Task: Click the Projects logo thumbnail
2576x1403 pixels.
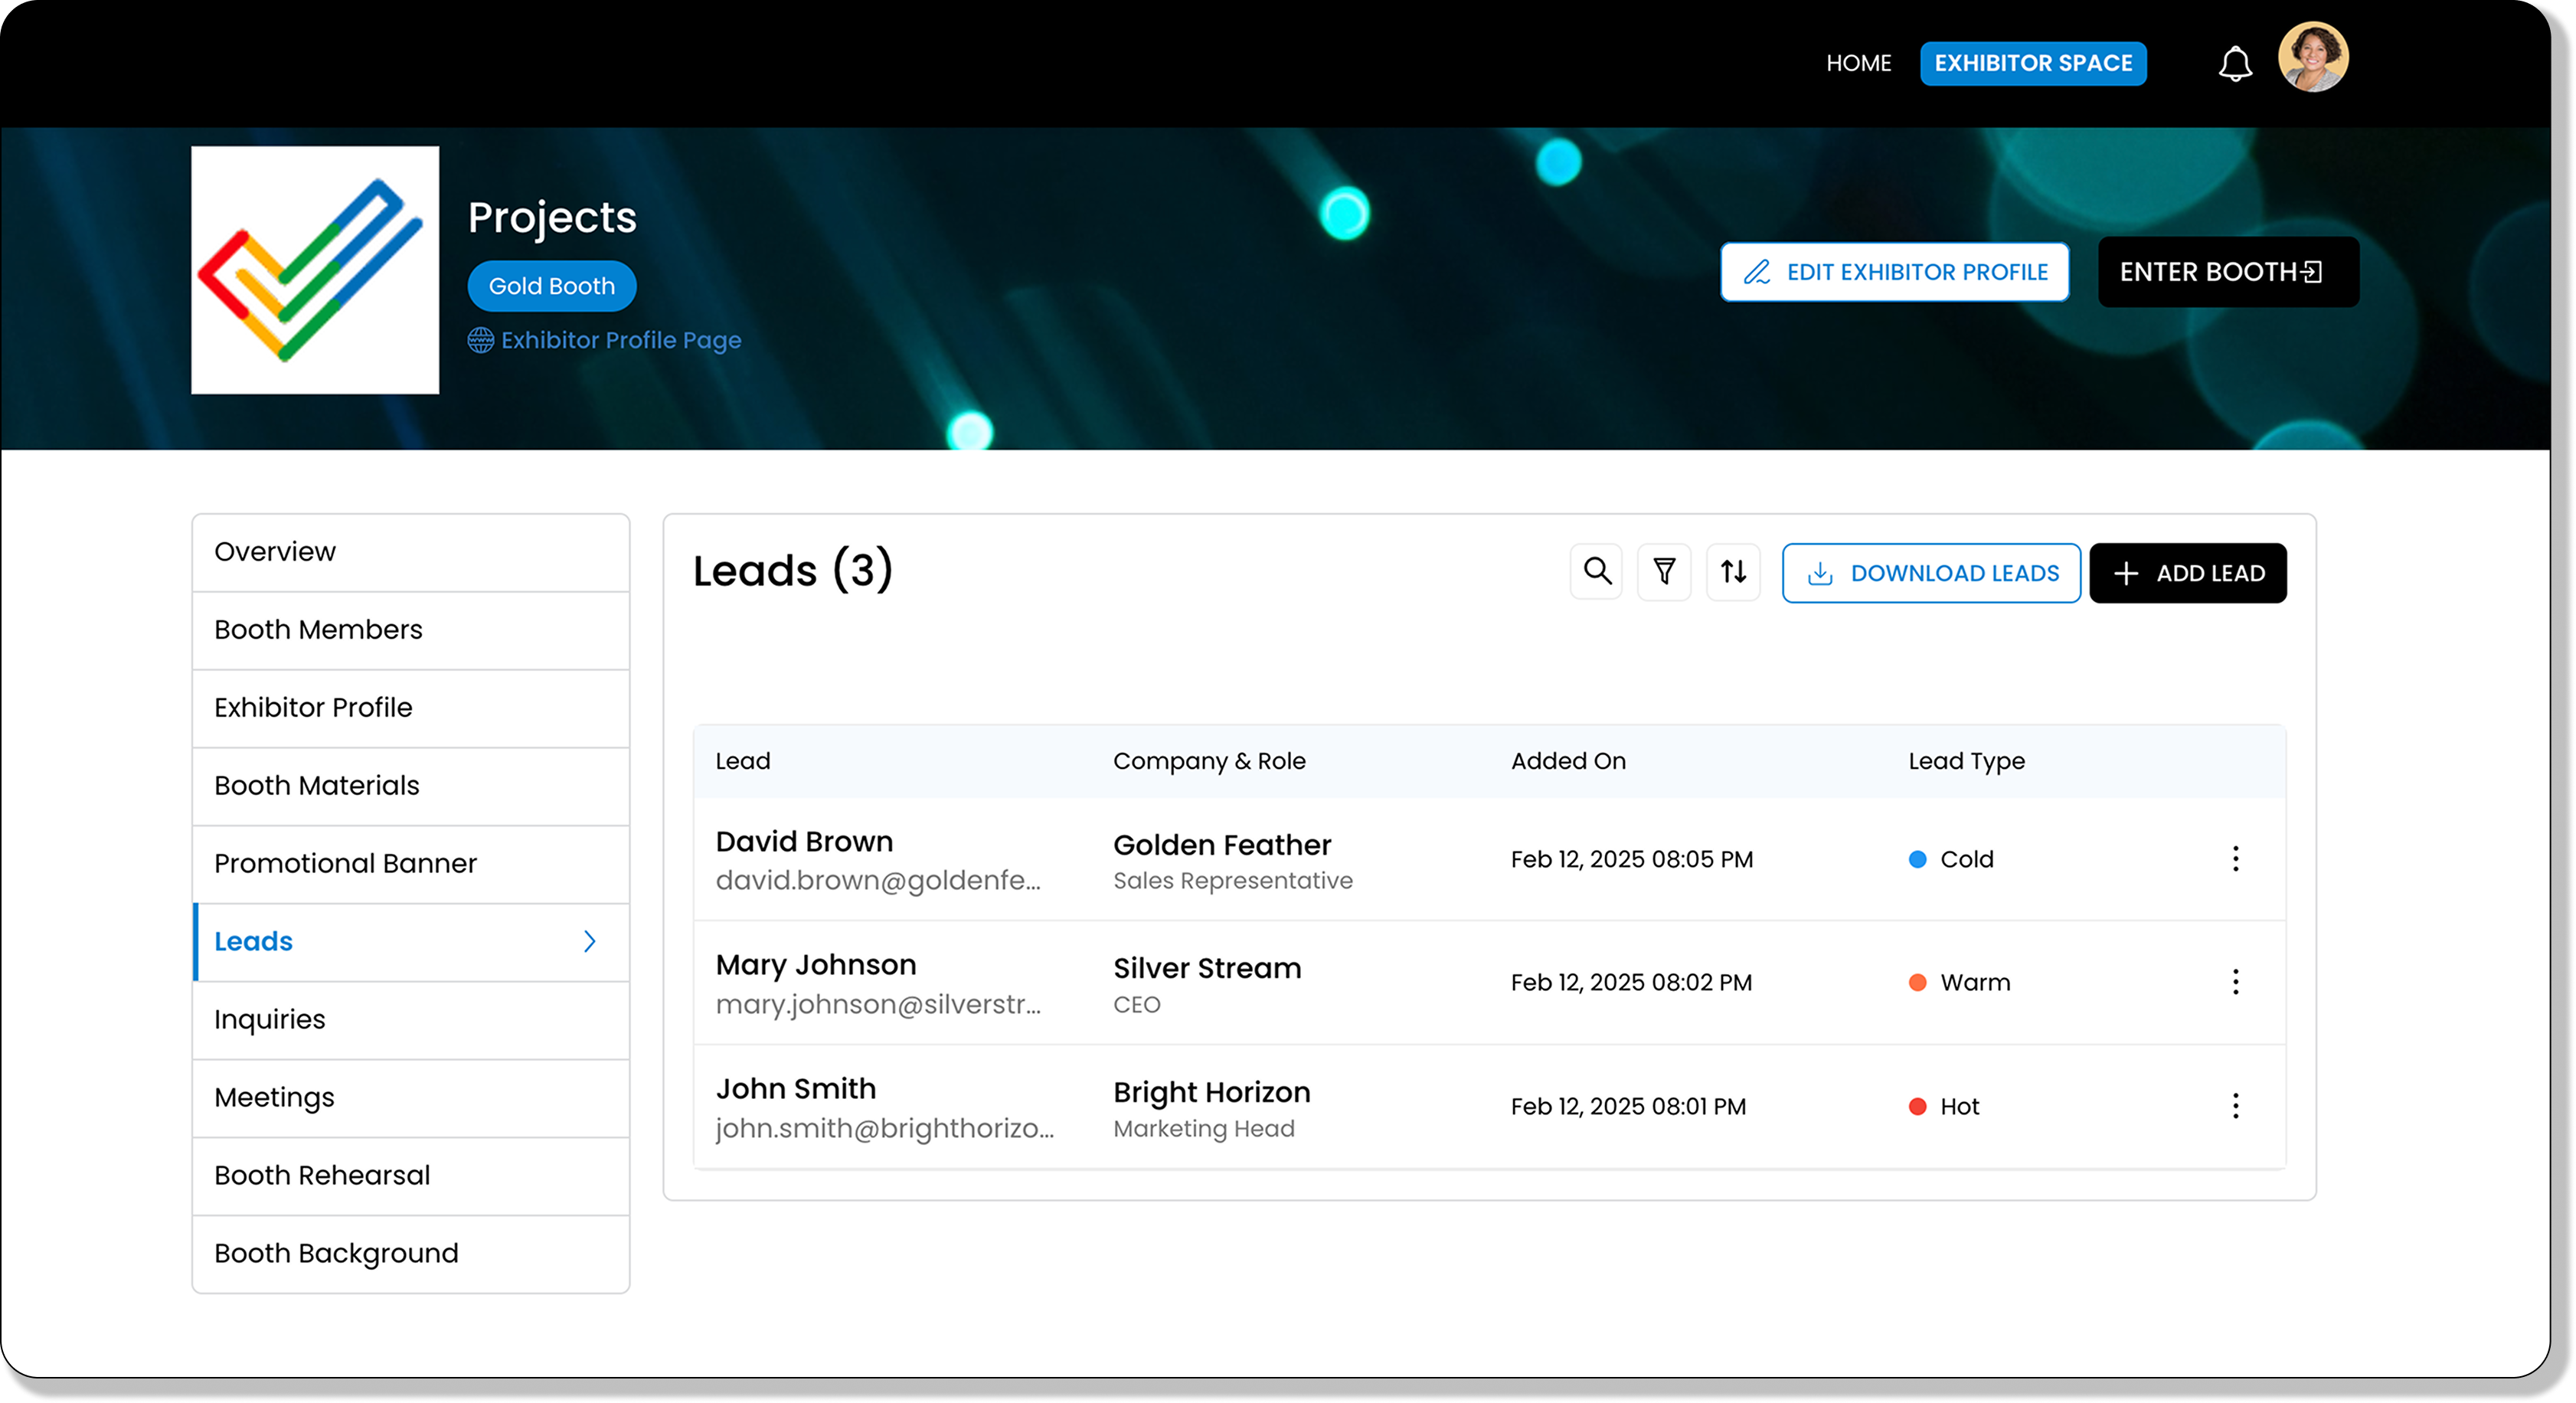Action: 315,270
